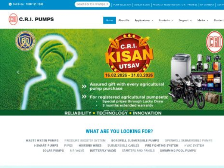Expand the Applications dropdown menu
The width and height of the screenshot is (224, 168).
click(x=144, y=21)
